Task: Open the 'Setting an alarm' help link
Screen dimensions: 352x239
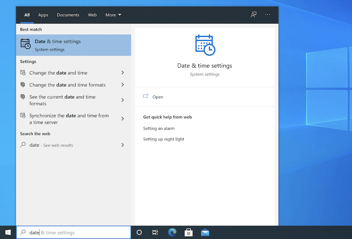Action: pos(159,128)
